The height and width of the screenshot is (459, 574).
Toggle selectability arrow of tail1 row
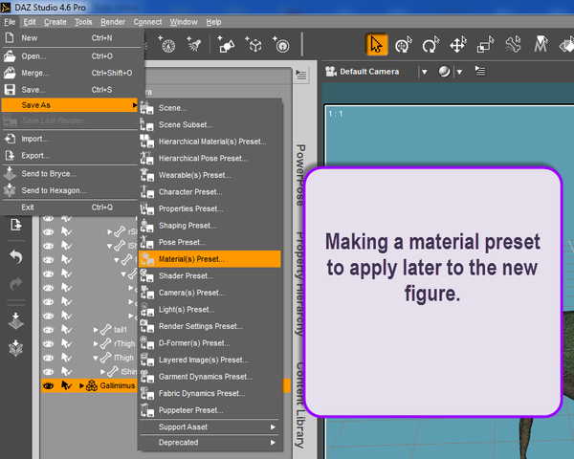[x=66, y=330]
